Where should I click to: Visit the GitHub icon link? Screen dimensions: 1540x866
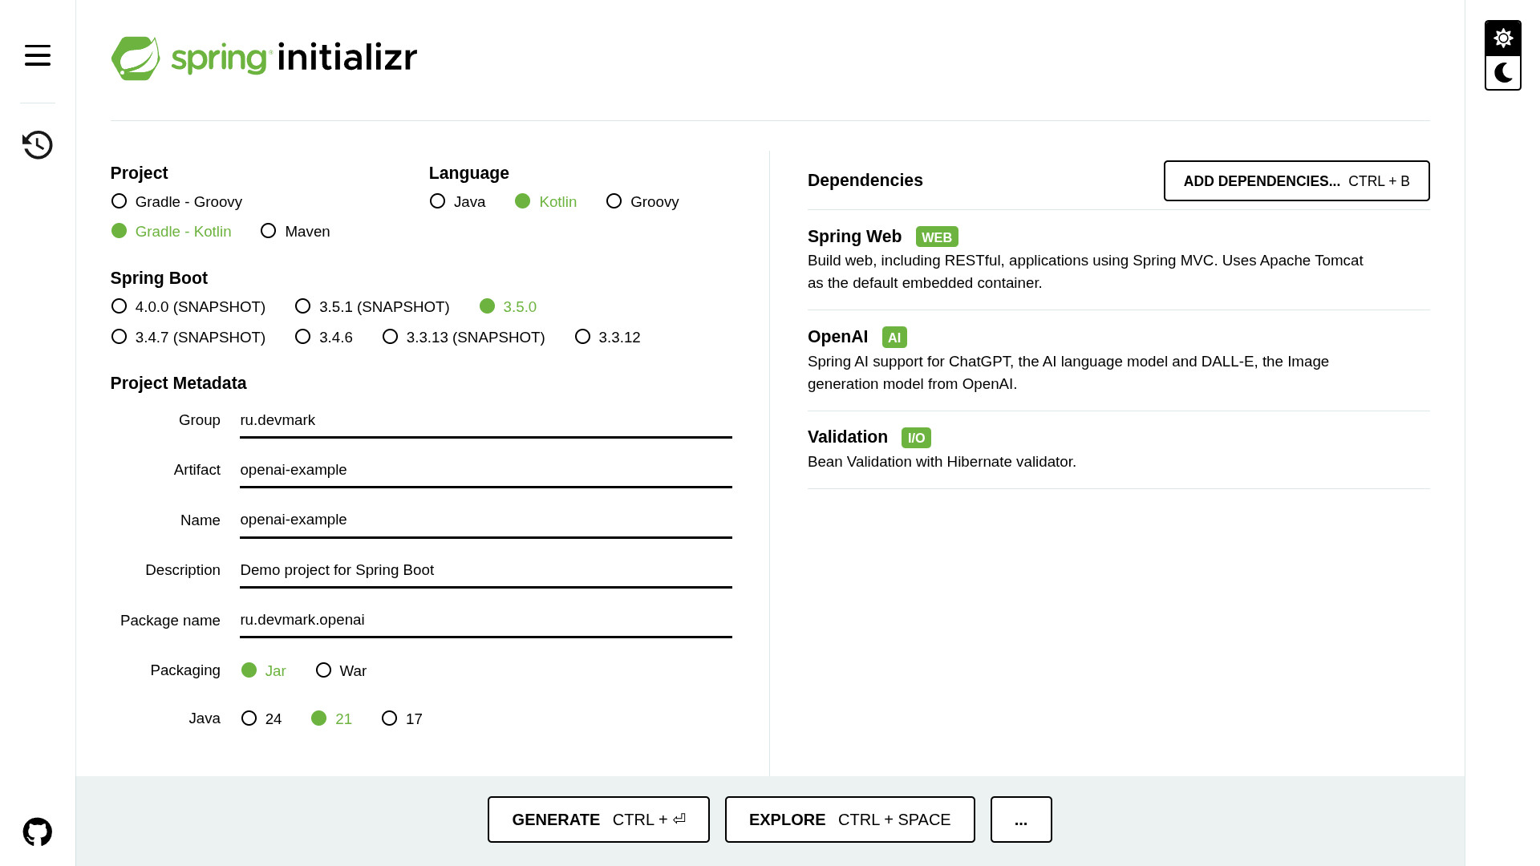[x=38, y=832]
